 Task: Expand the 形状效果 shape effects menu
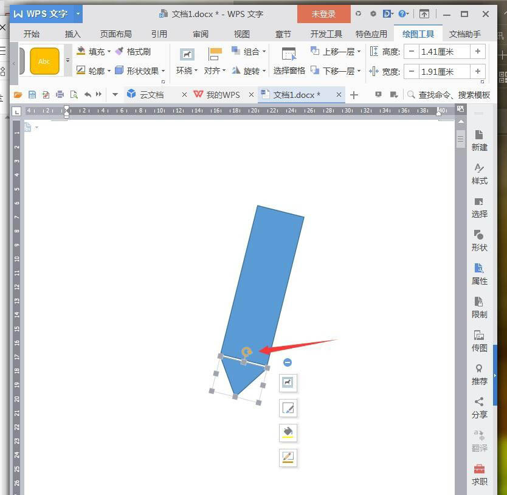click(x=140, y=71)
